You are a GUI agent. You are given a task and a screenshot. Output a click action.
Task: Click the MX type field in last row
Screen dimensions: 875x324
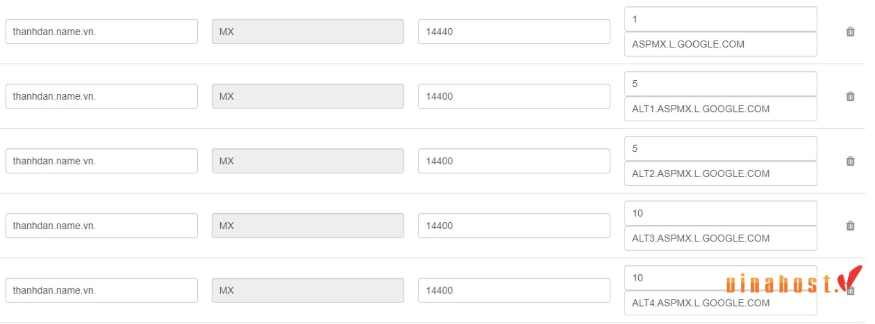point(308,290)
